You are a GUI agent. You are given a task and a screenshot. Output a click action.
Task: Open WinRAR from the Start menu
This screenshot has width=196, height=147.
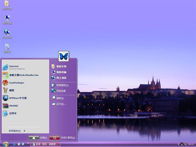(x=13, y=106)
